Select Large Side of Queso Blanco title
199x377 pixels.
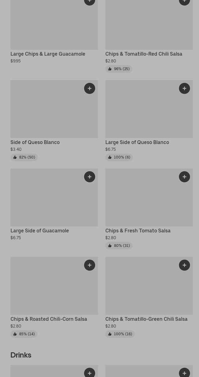point(137,142)
